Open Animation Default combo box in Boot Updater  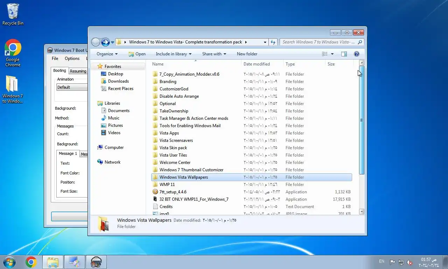72,87
